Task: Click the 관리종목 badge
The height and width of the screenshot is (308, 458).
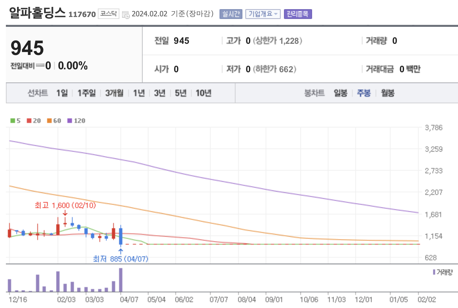Action: (x=298, y=14)
